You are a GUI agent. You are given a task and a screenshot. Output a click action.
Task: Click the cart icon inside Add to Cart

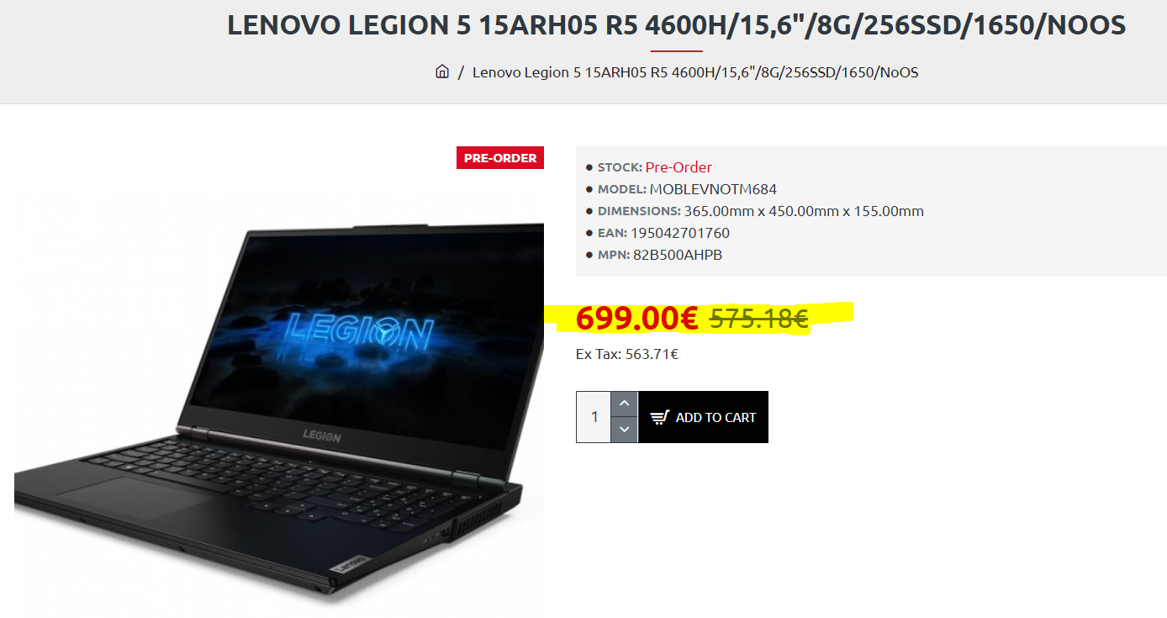pyautogui.click(x=660, y=418)
